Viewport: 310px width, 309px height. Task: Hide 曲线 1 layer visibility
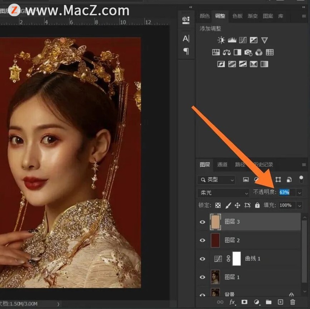[202, 259]
